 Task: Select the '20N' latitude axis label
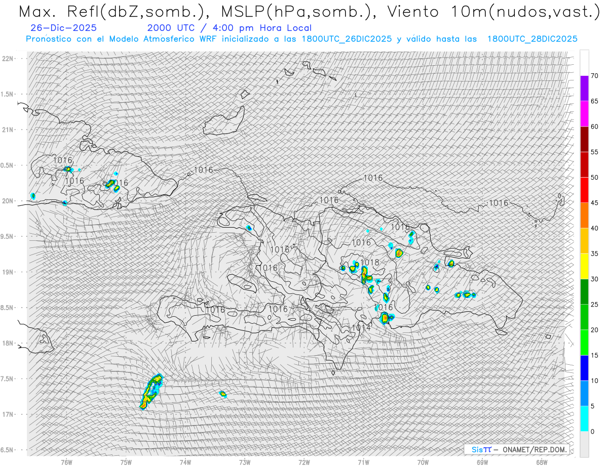tap(8, 201)
